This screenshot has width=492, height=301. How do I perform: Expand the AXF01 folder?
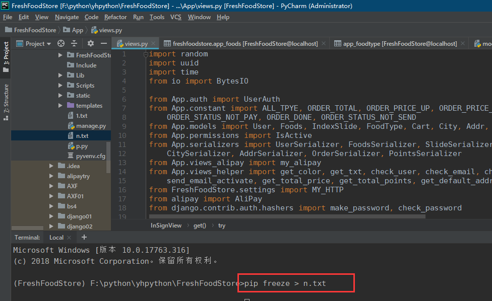pos(51,196)
